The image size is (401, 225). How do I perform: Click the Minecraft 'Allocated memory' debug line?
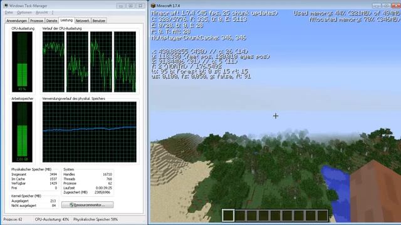coord(355,19)
